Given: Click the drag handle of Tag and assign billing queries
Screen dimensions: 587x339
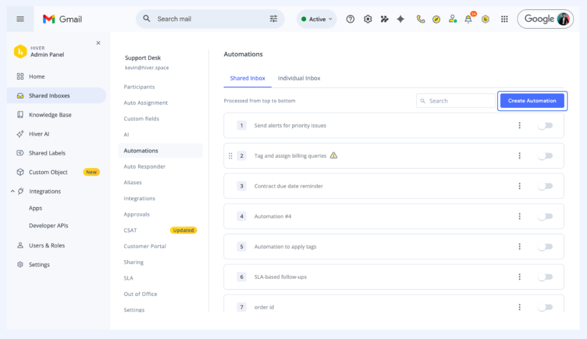Looking at the screenshot, I should coord(230,156).
